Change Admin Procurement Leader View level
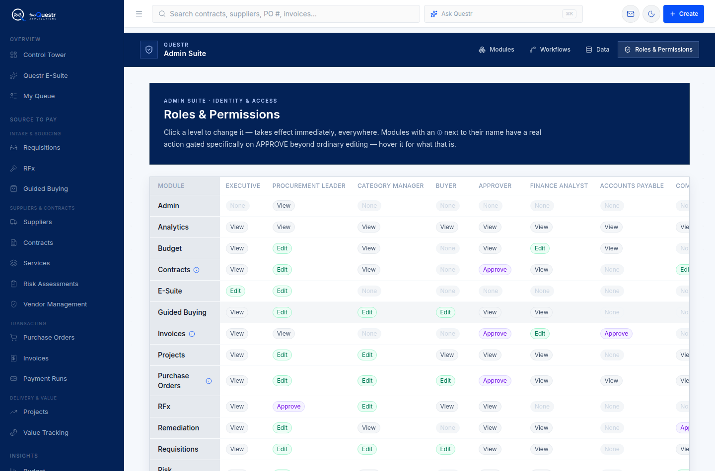Screen dimensions: 715x471 pyautogui.click(x=284, y=206)
